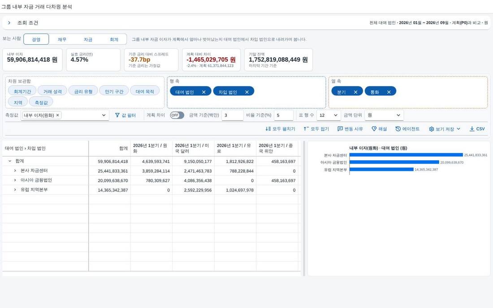Expand the 조회 조건 section
493x308 pixels.
9,22
